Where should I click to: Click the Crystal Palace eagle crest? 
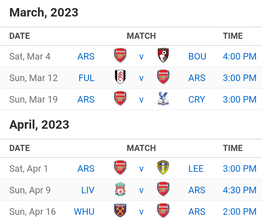pyautogui.click(x=163, y=98)
